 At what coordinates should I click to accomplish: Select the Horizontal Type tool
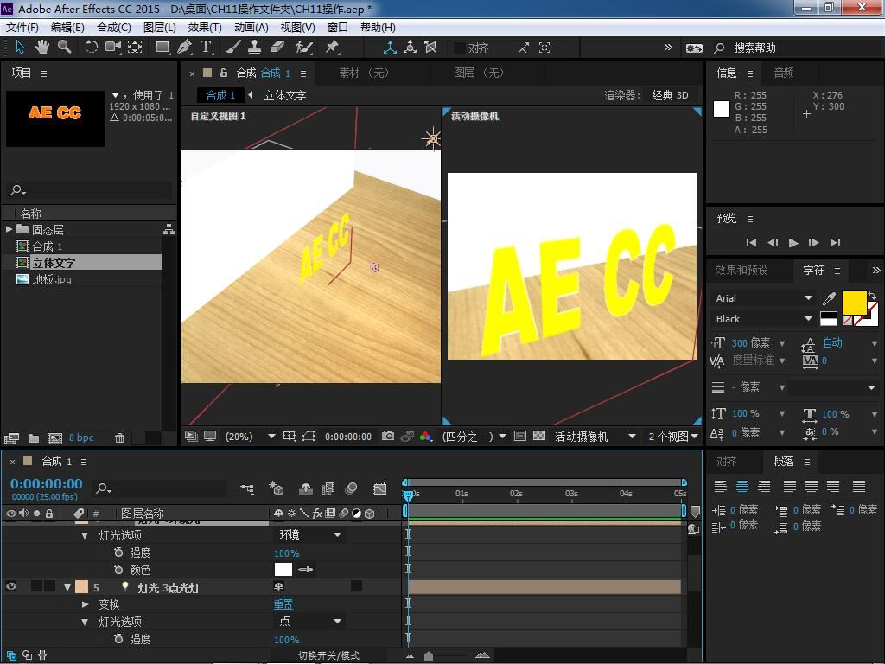tap(206, 48)
